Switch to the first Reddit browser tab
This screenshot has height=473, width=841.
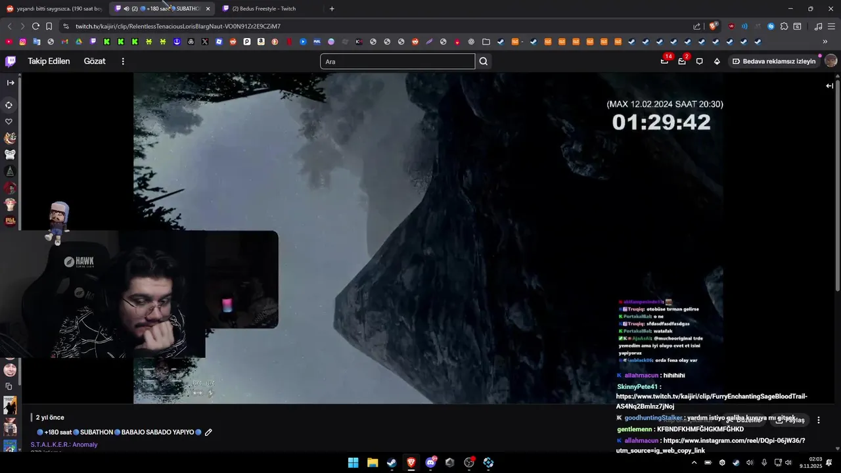(x=54, y=9)
